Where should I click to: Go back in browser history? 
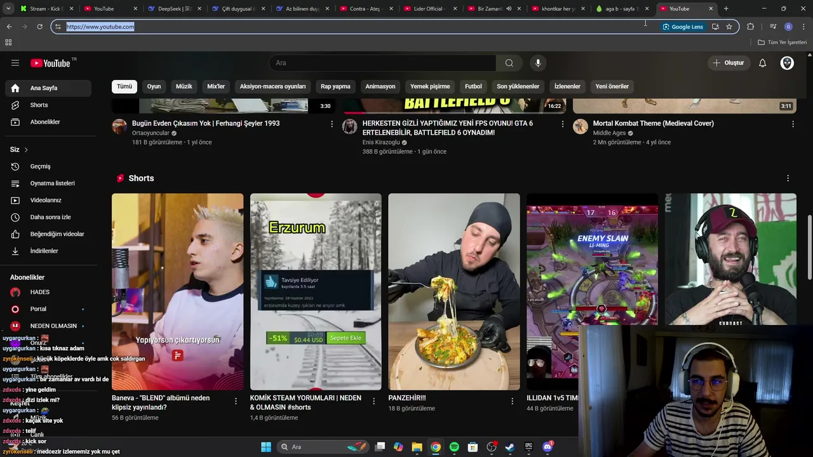(x=9, y=27)
